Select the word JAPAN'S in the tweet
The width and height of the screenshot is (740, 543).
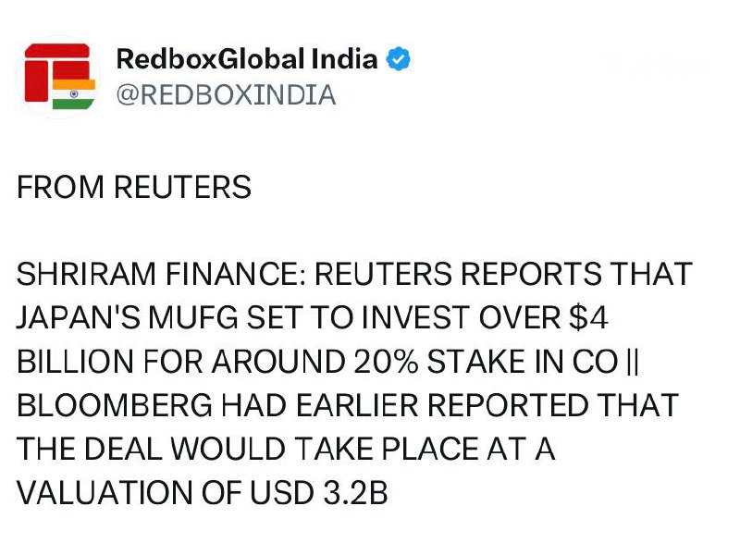(76, 318)
